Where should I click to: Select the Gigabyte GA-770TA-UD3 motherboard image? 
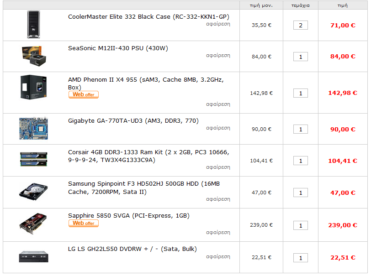(34, 128)
